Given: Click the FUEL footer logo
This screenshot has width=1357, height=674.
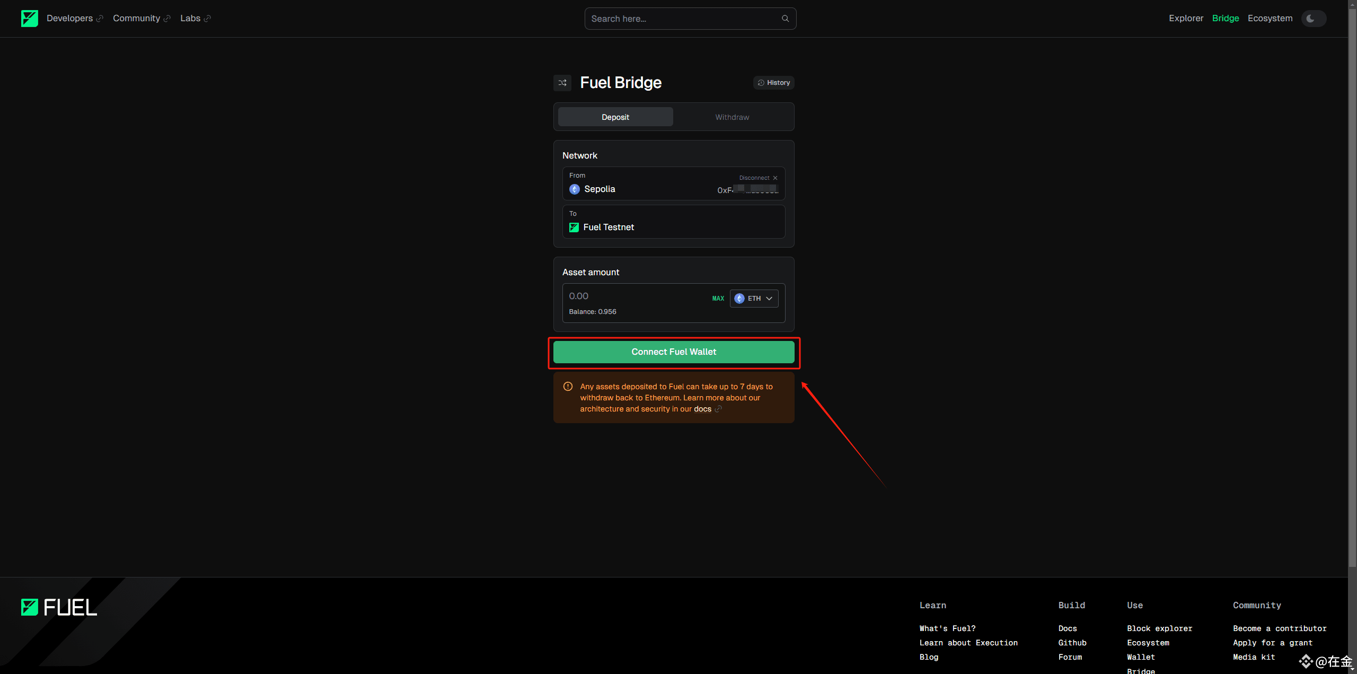Looking at the screenshot, I should click(59, 607).
